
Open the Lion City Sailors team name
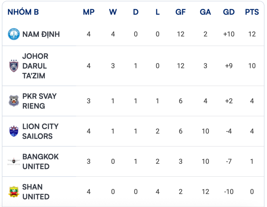click(x=40, y=131)
